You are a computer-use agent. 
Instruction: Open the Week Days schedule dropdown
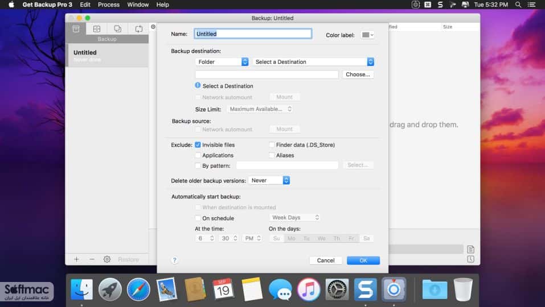coord(295,218)
